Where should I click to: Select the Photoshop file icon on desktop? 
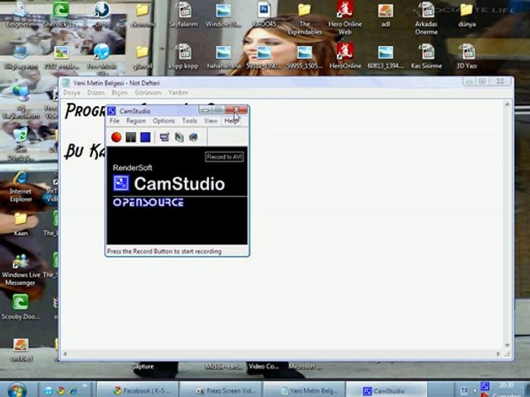coord(264,15)
